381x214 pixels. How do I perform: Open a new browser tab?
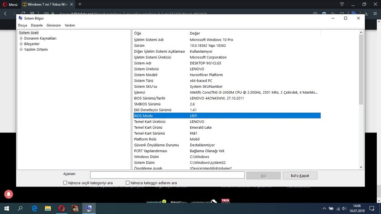click(80, 4)
